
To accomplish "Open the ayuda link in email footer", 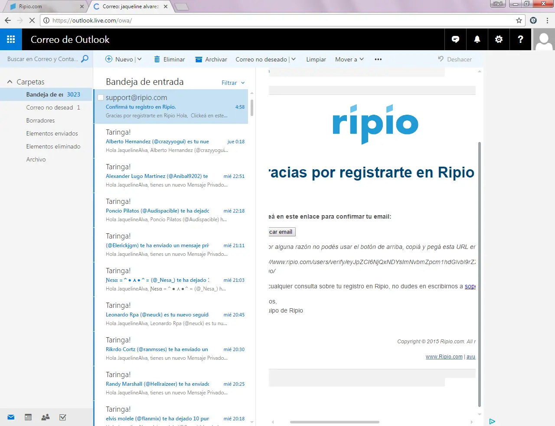I will pyautogui.click(x=471, y=357).
